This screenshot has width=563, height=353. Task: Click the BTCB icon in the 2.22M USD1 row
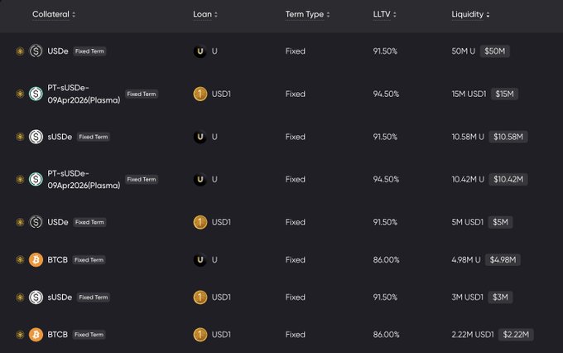(36, 335)
